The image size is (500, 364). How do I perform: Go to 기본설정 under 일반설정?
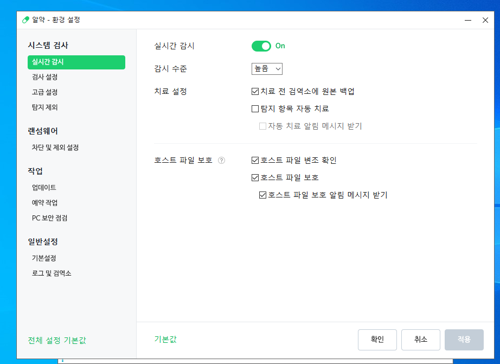44,258
